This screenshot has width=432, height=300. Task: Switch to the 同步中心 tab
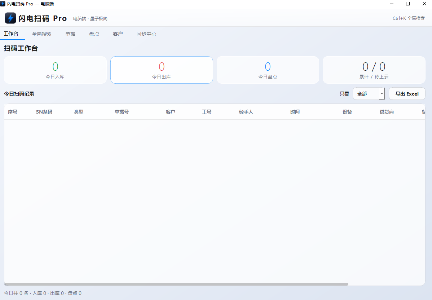[x=146, y=34]
